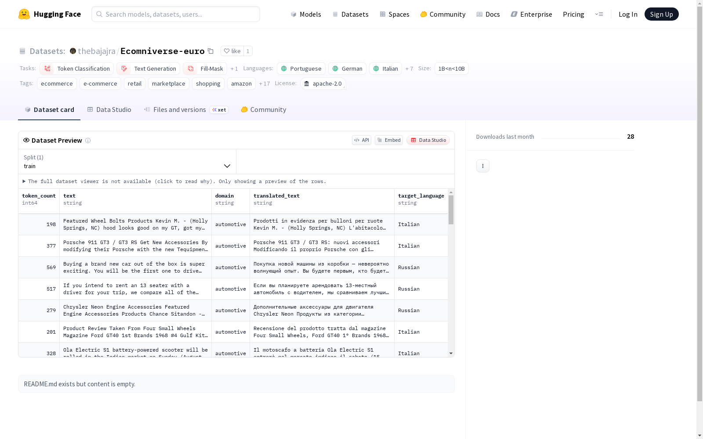Open Spaces in top navigation

pyautogui.click(x=395, y=14)
